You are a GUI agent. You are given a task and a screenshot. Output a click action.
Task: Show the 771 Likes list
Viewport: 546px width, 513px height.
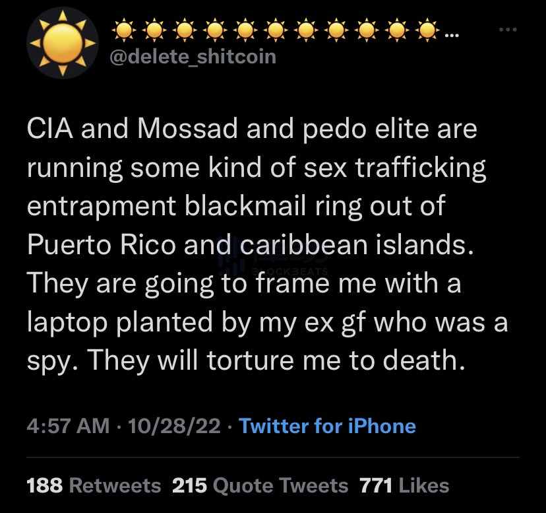(x=404, y=486)
